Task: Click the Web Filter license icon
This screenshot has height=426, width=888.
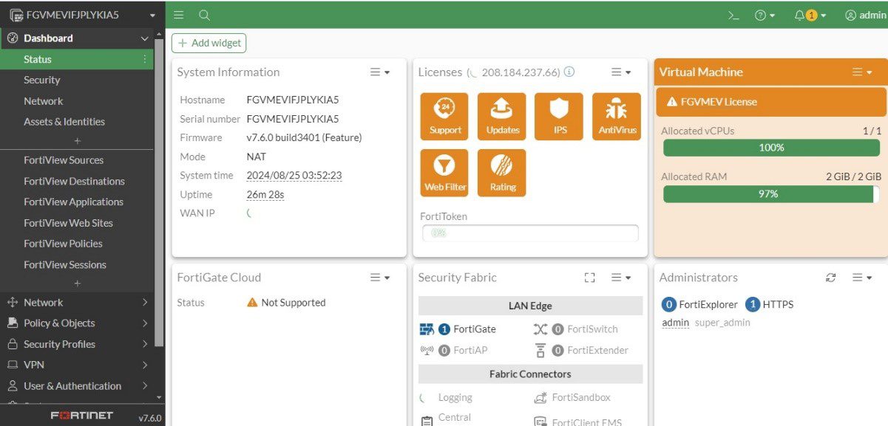Action: point(445,173)
